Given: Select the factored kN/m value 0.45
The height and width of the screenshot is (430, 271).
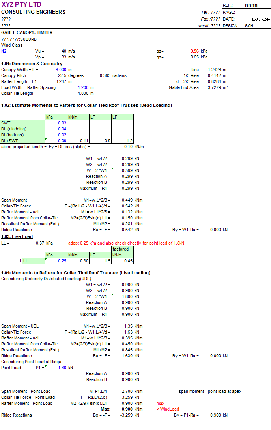Looking at the screenshot, I should tap(122, 261).
